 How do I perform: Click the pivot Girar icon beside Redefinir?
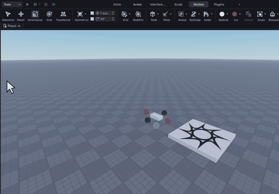click(124, 14)
